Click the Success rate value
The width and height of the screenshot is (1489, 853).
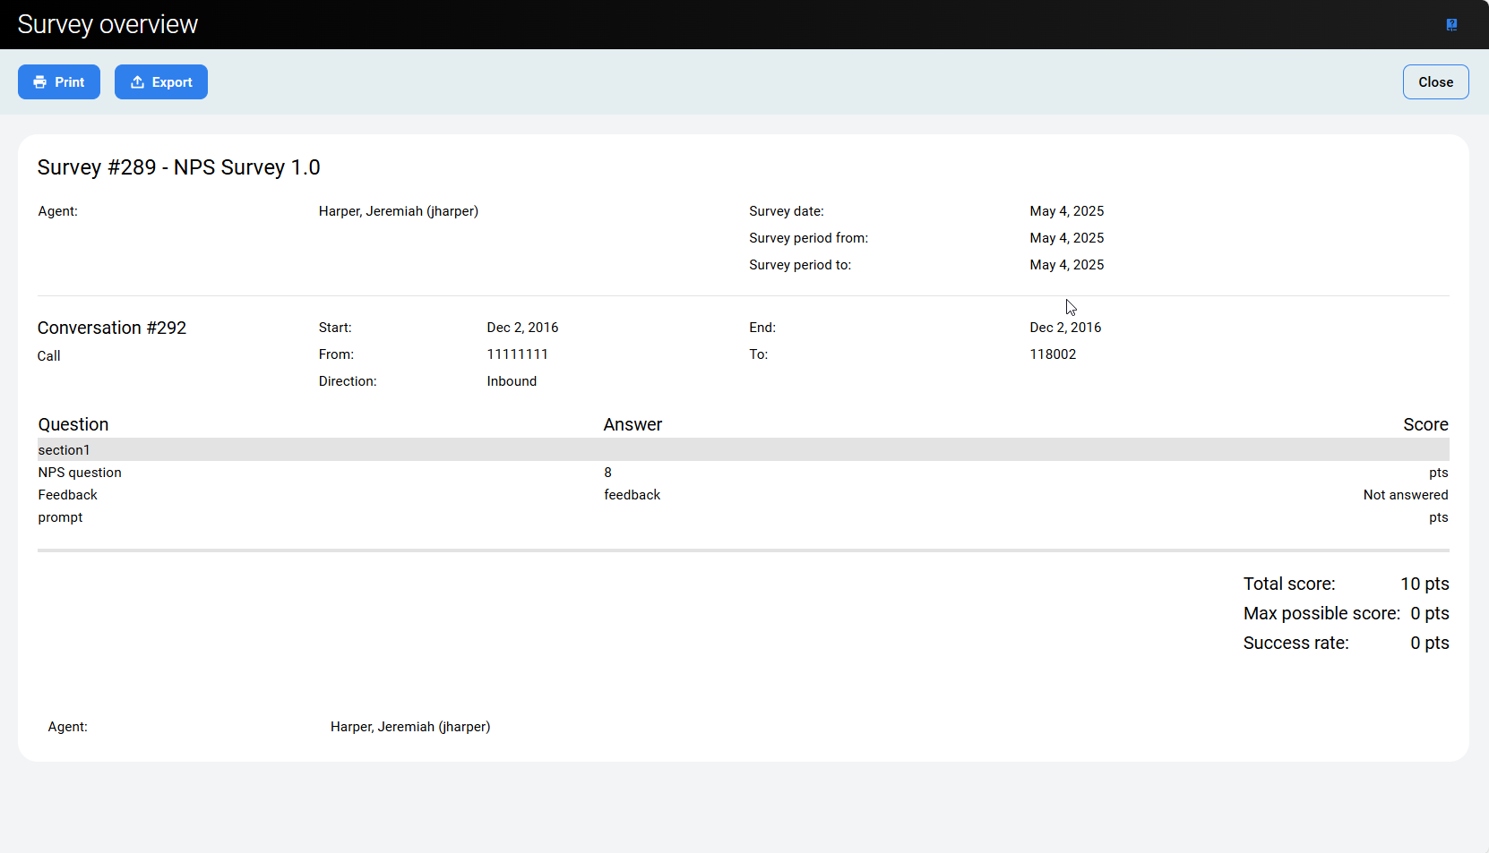click(1429, 643)
